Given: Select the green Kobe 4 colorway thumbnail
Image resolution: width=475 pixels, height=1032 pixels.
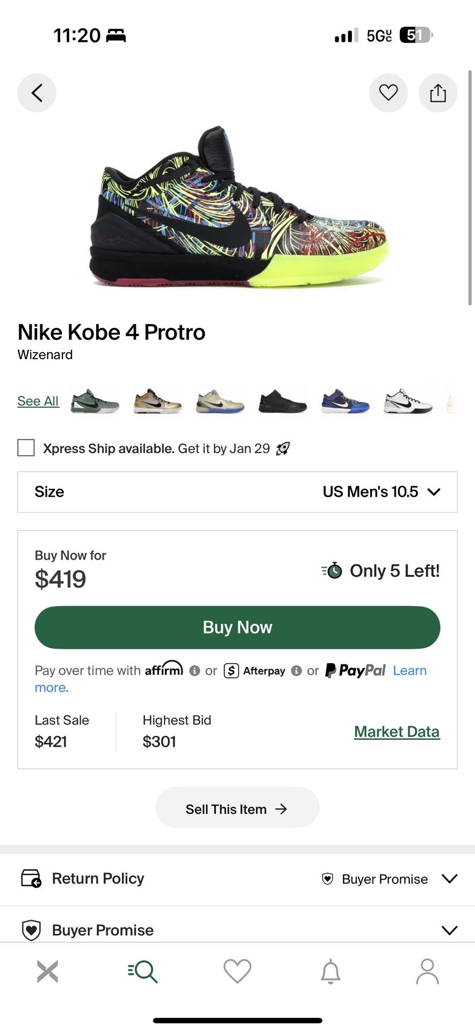Looking at the screenshot, I should [95, 402].
